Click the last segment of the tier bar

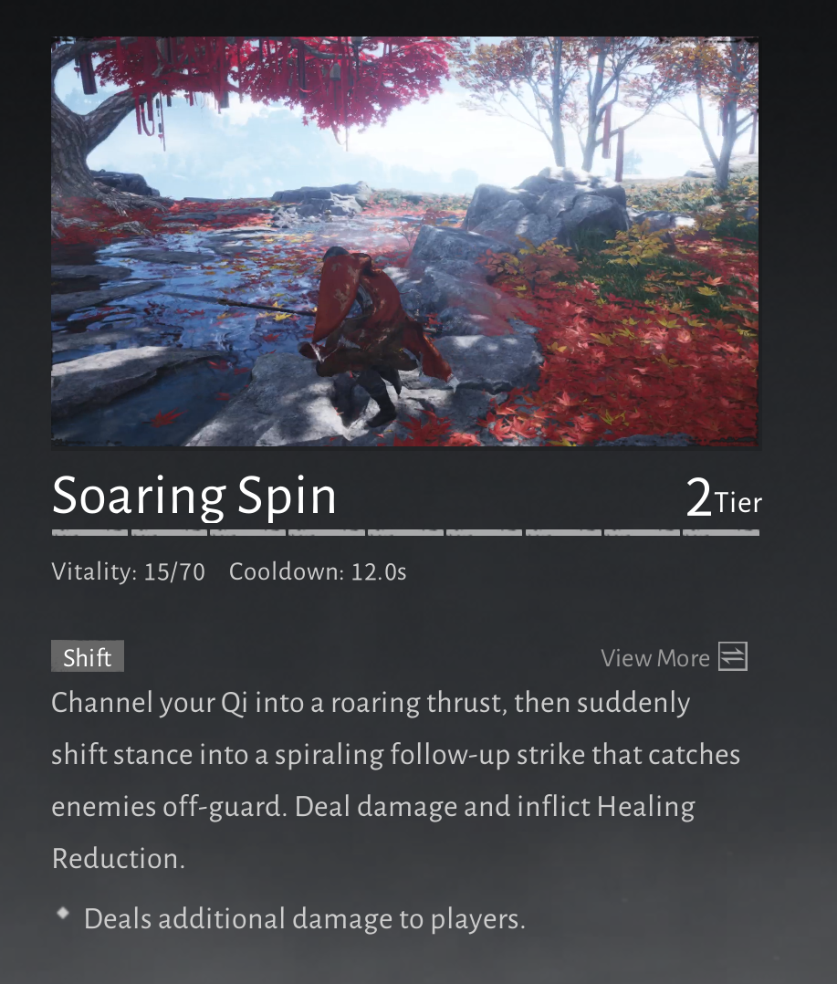point(722,533)
